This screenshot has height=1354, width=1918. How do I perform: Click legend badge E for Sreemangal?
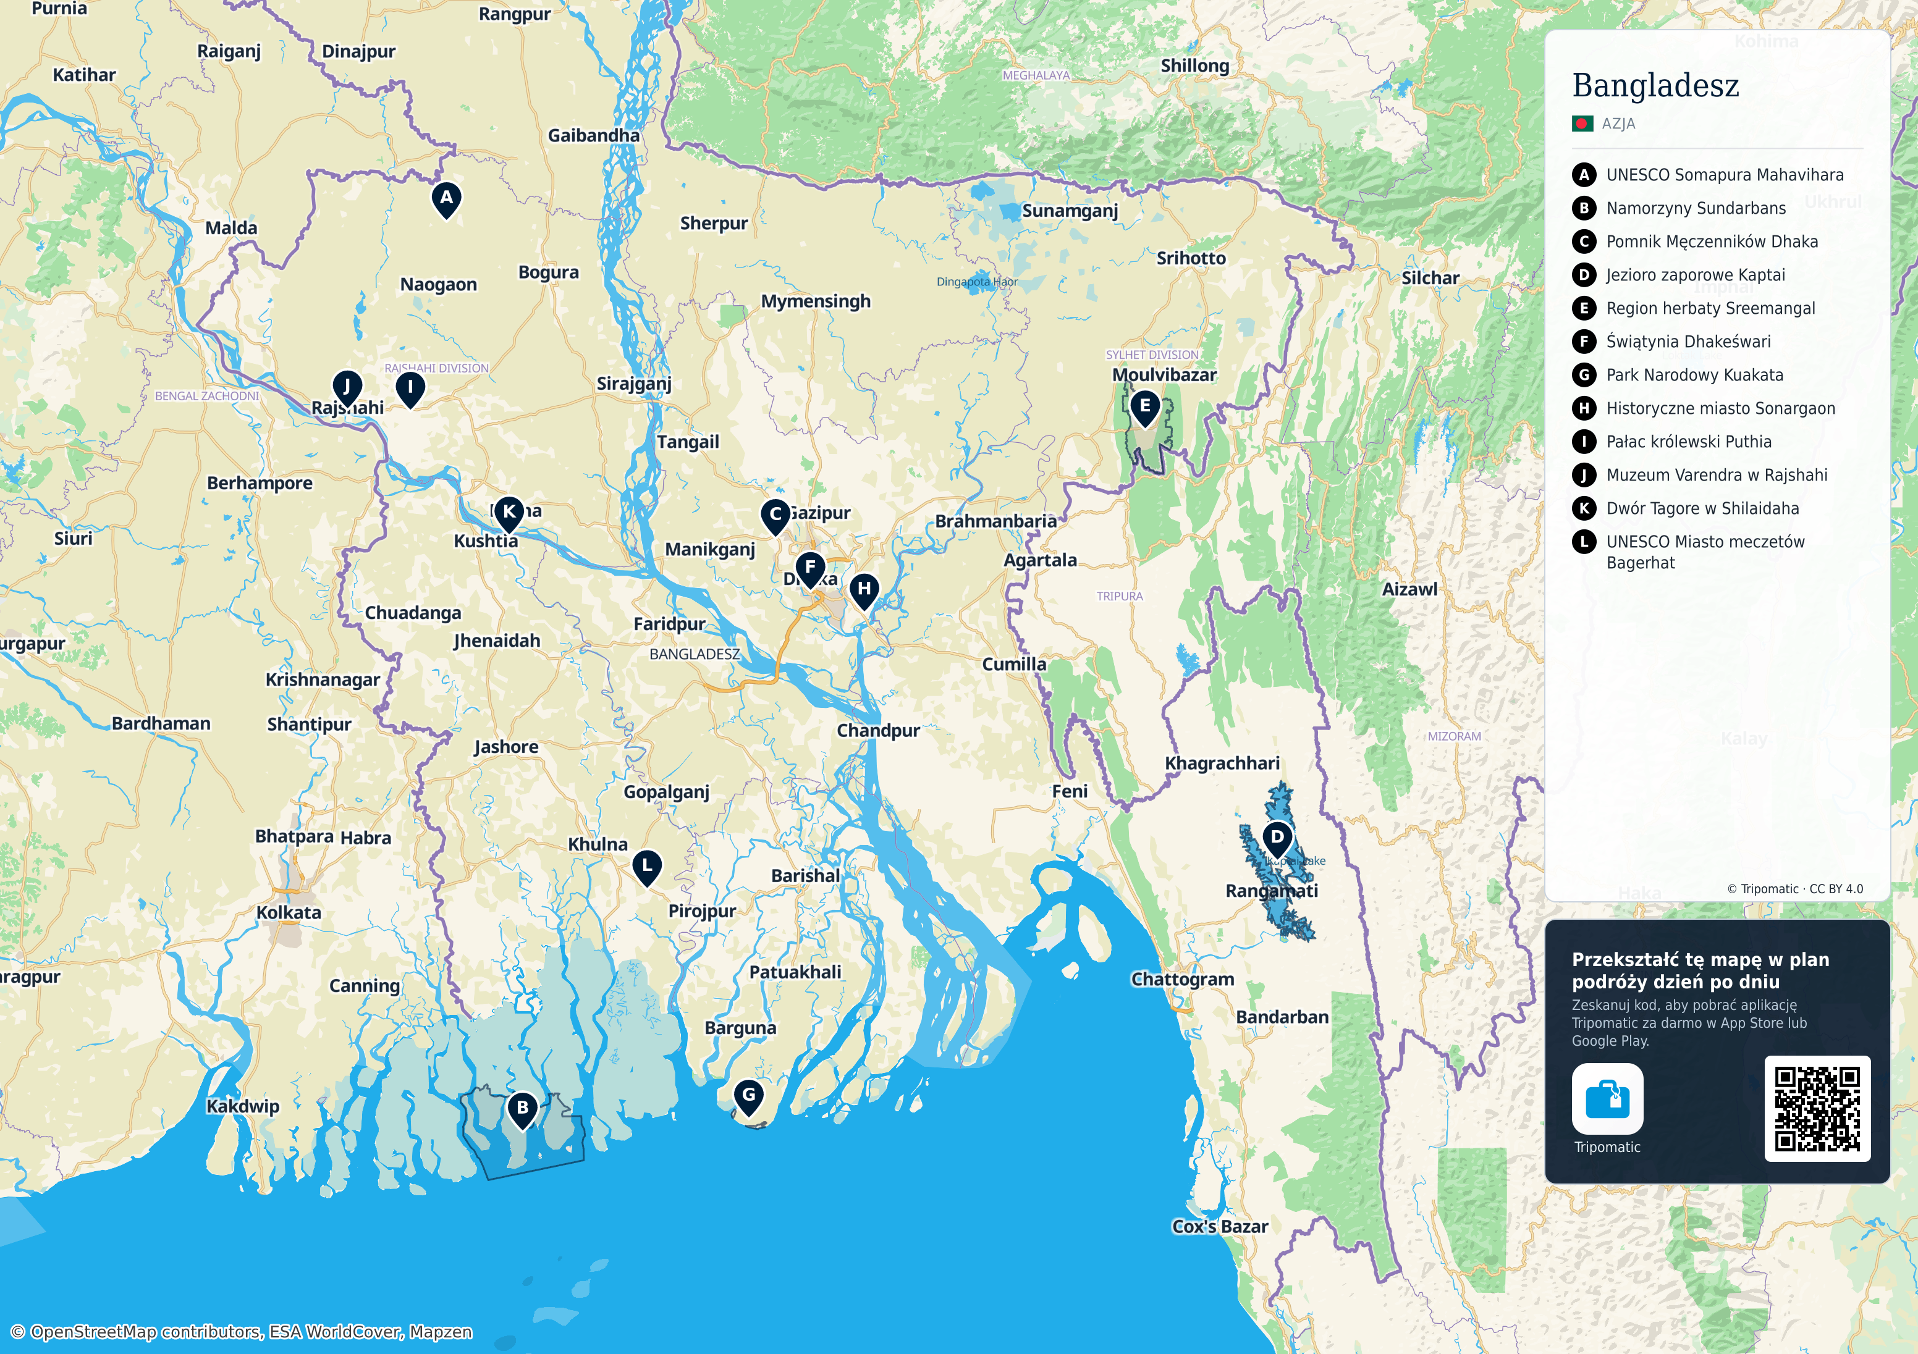[x=1583, y=309]
